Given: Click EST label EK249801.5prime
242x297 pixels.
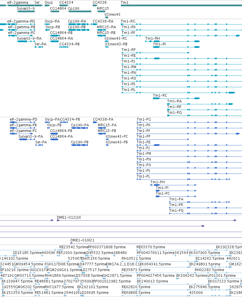Looking at the screenshot, I should coord(205,264).
